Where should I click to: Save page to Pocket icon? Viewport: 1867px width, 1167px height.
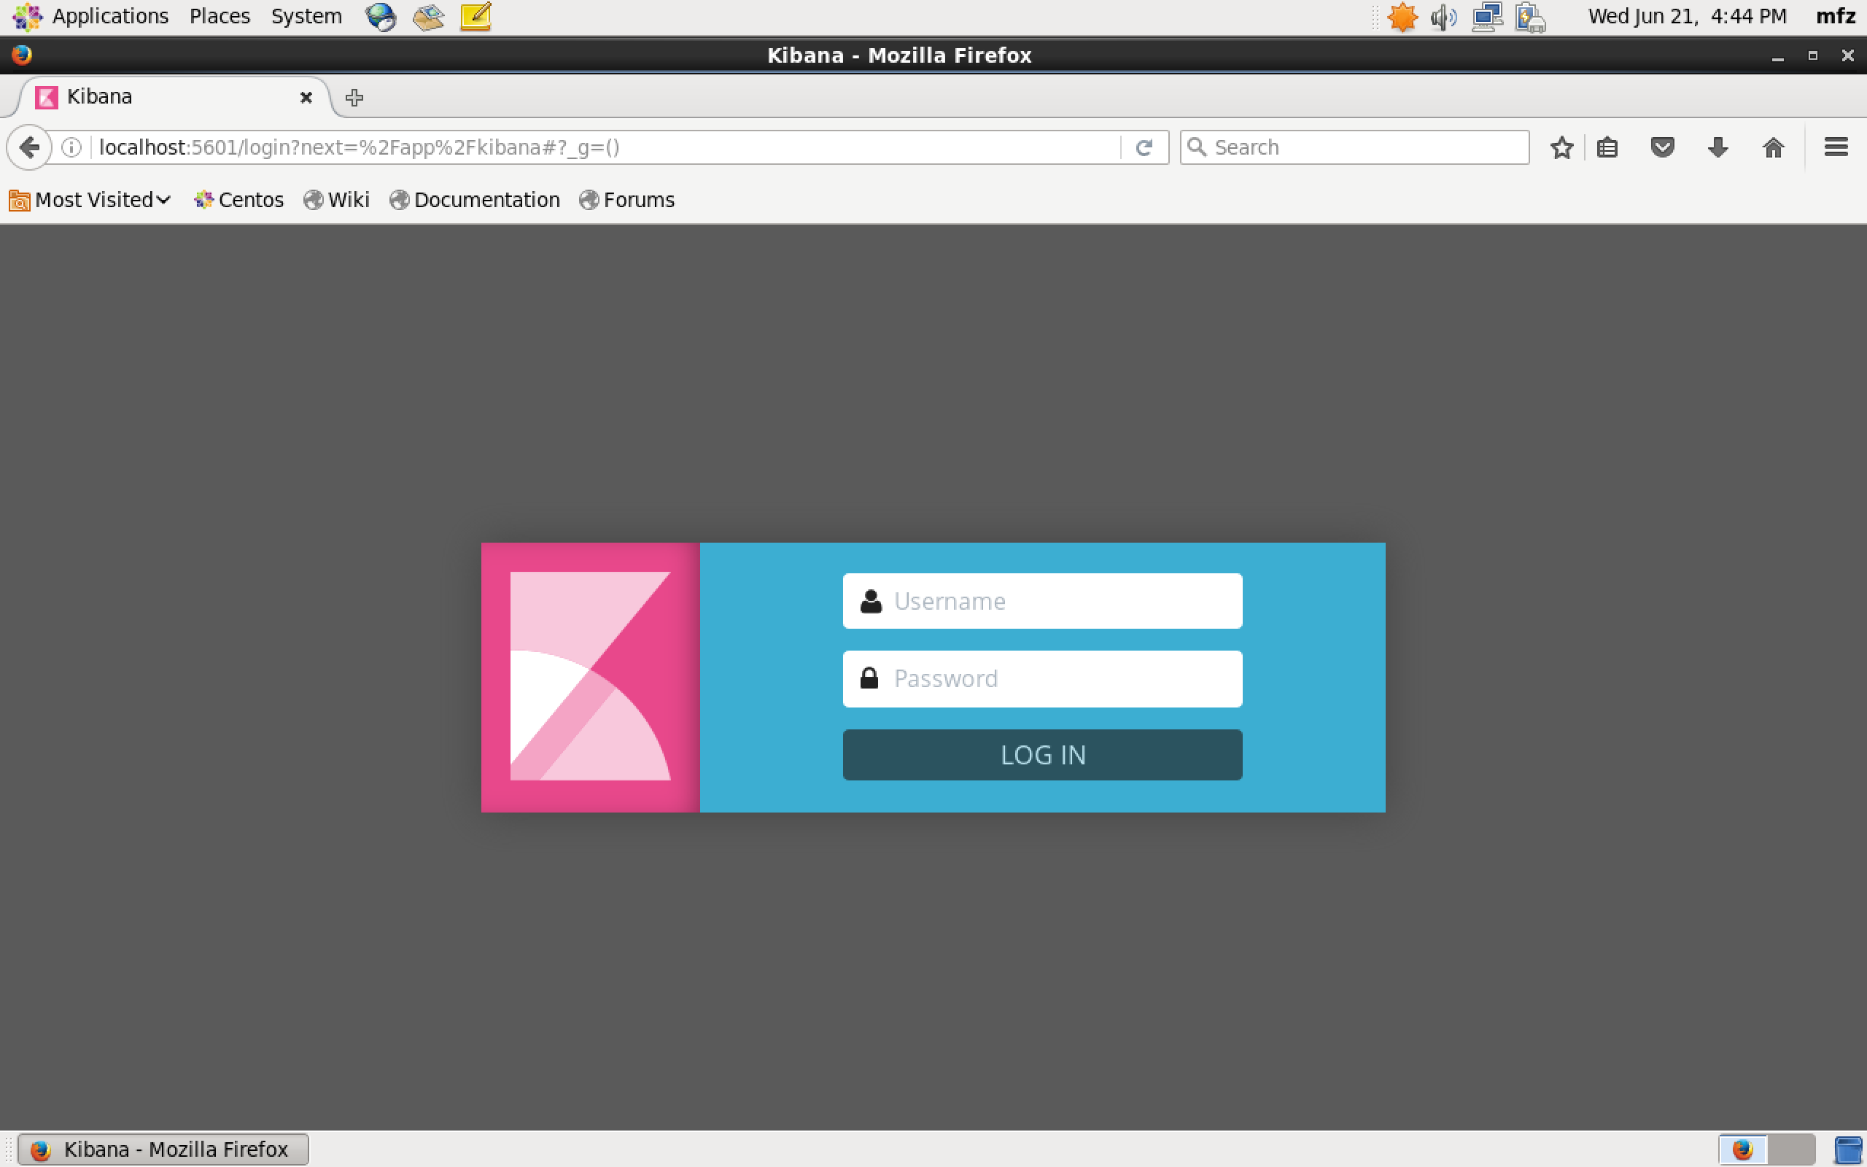pyautogui.click(x=1662, y=147)
